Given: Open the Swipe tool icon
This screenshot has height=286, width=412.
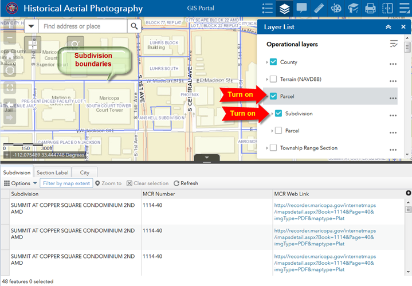Looking at the screenshot, I should (388, 9).
